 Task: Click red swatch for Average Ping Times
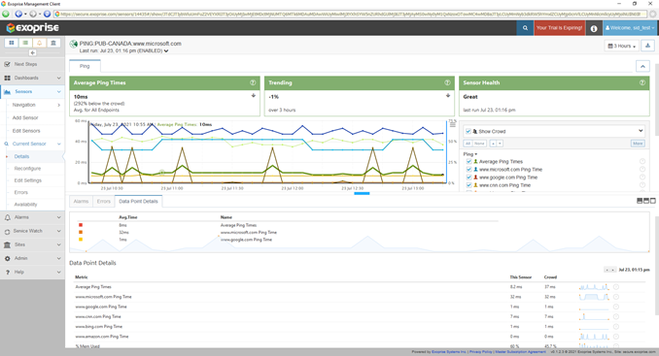(x=81, y=225)
